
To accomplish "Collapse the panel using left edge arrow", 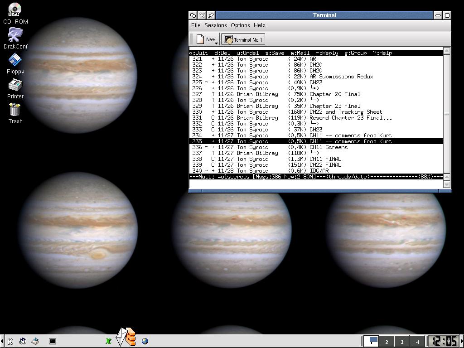I will pos(2,341).
